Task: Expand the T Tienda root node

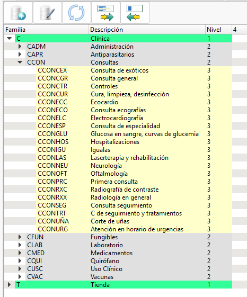Action: [x=9, y=285]
